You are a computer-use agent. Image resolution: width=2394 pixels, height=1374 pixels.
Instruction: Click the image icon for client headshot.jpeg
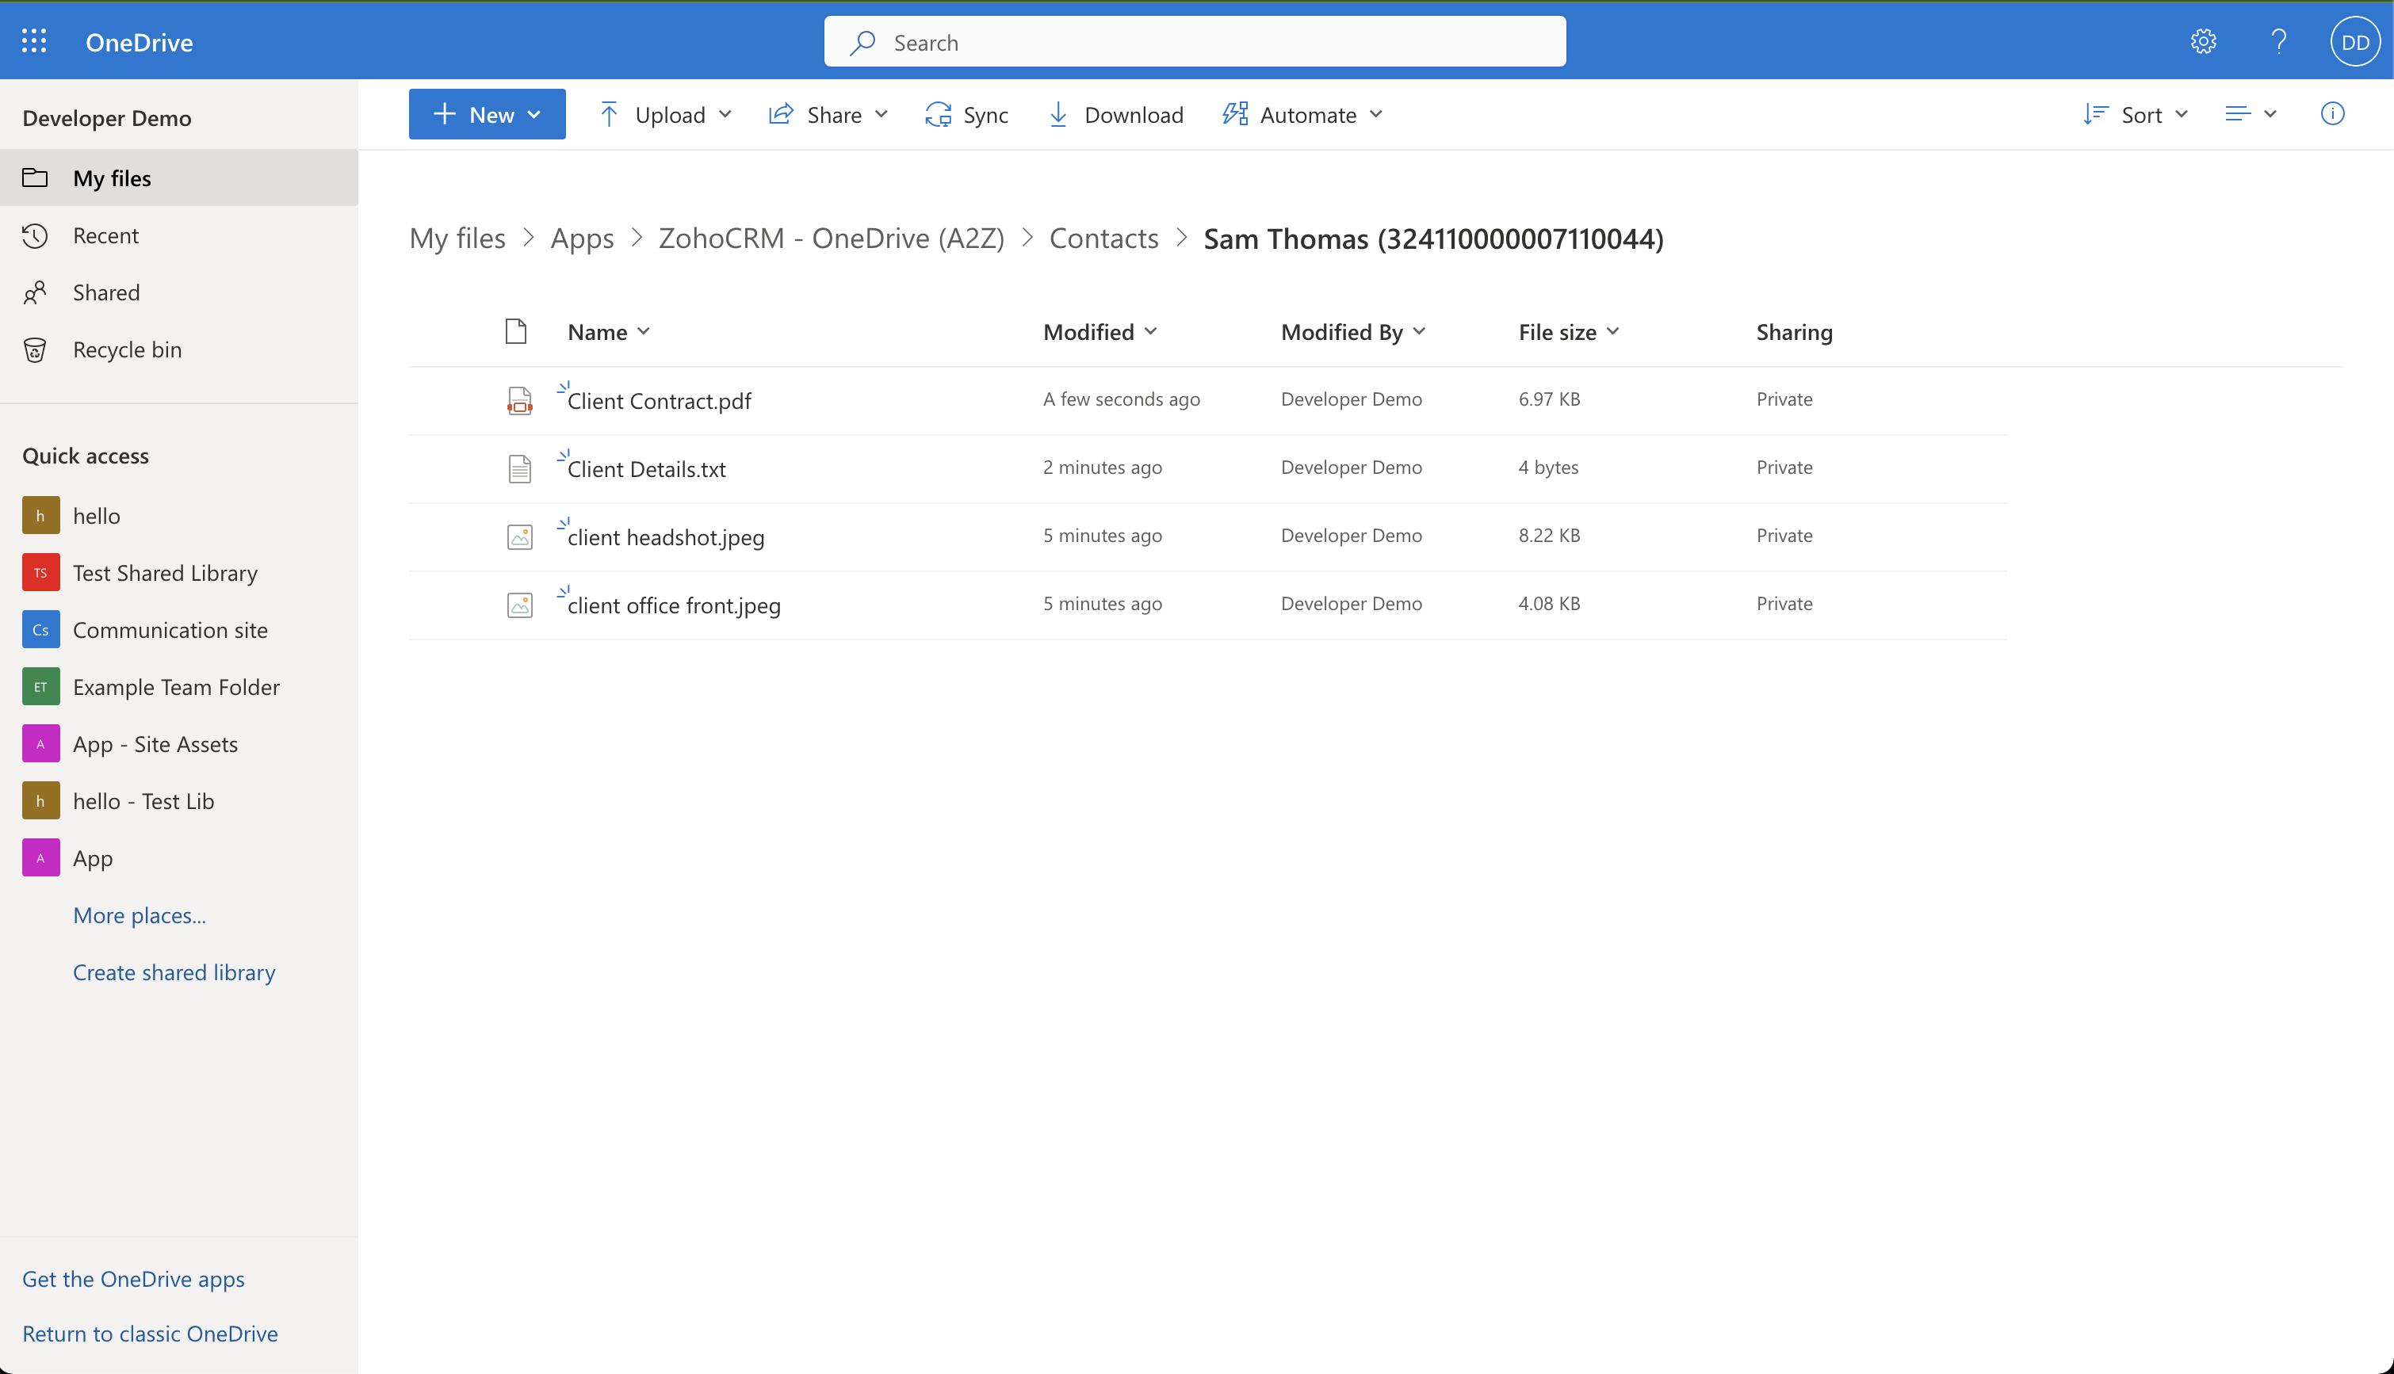pyautogui.click(x=519, y=537)
